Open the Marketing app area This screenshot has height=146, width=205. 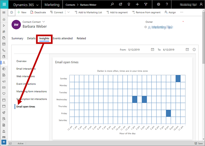(52, 5)
